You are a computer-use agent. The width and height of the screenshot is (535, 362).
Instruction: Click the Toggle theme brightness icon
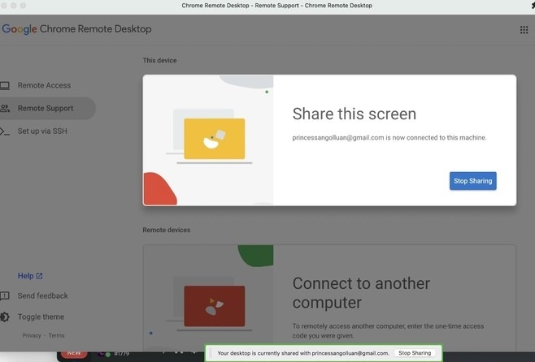(5, 317)
